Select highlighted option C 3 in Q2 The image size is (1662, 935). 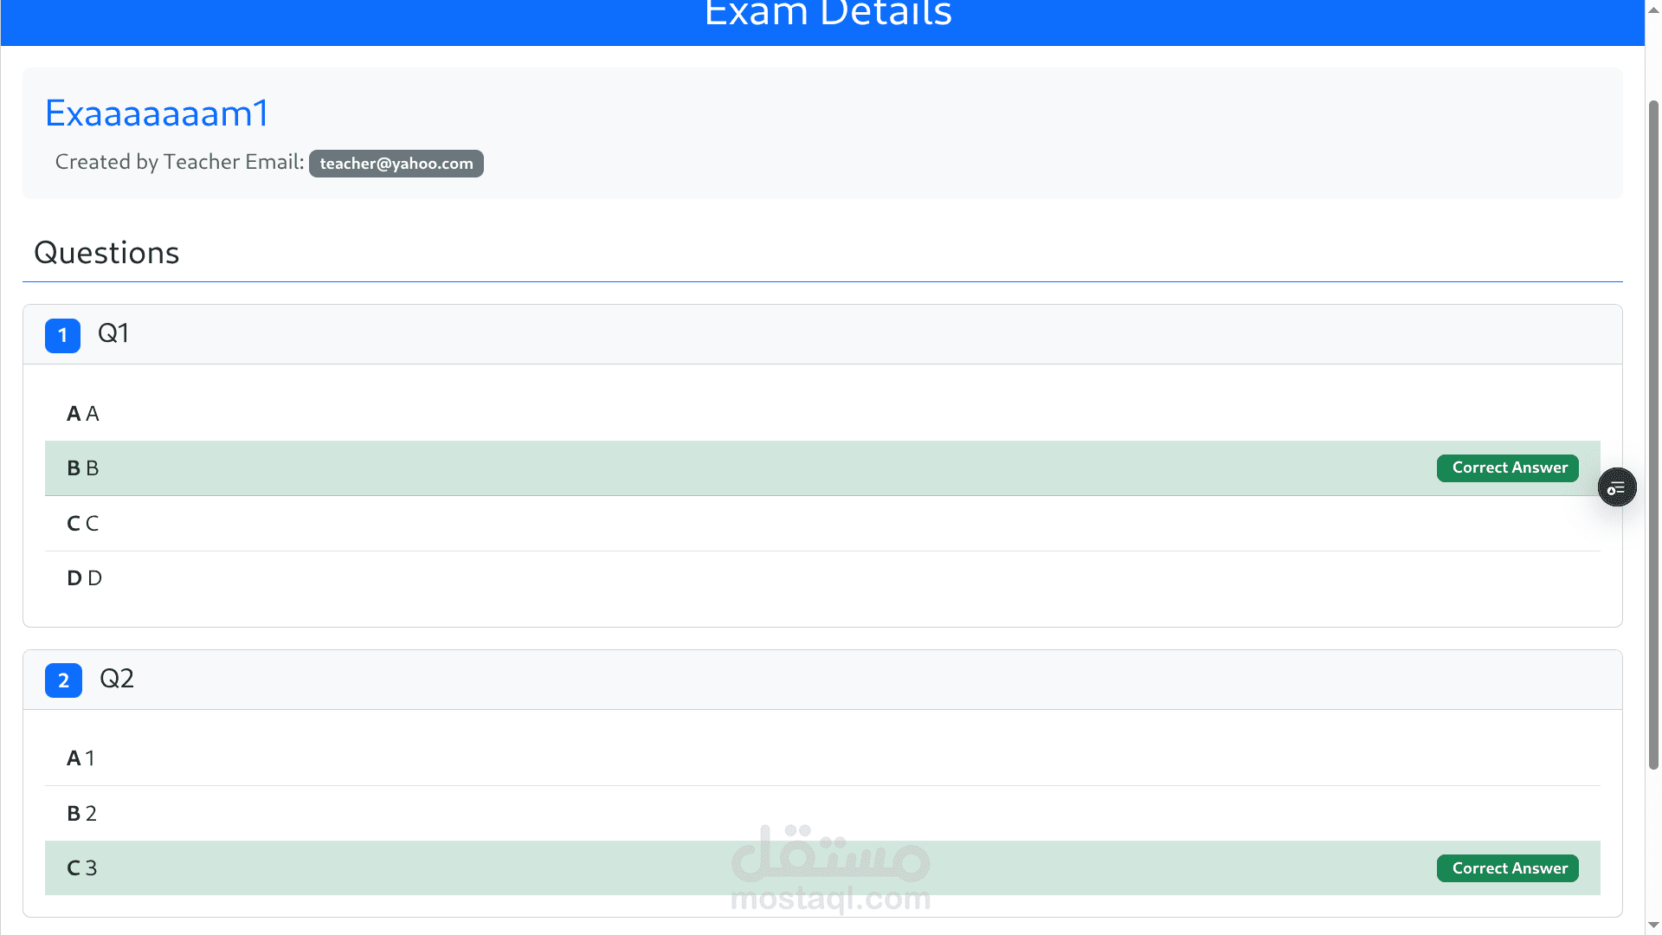click(x=81, y=868)
